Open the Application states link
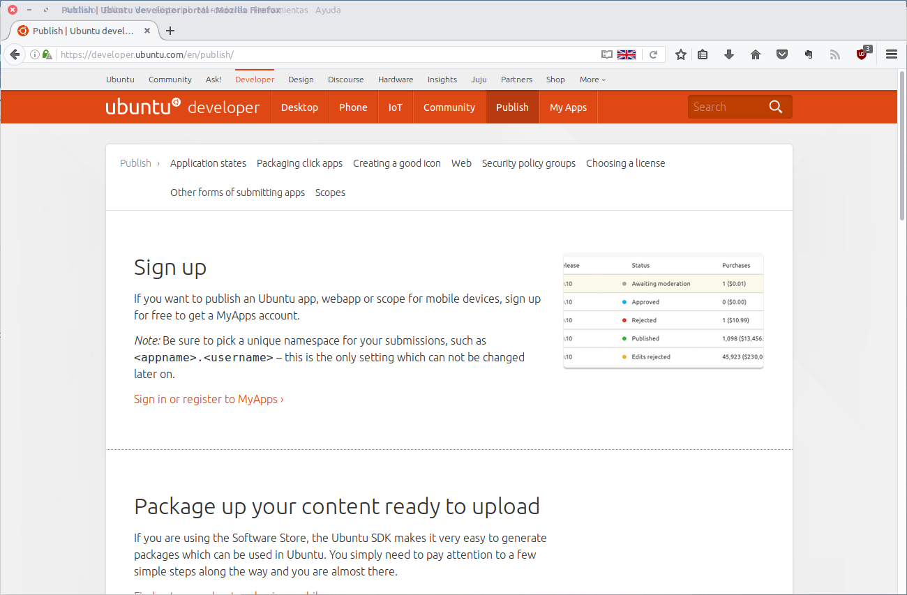 208,163
